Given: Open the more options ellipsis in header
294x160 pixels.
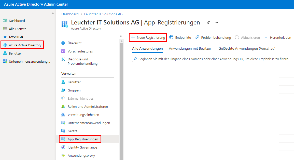Looking at the screenshot, I should pos(216,22).
